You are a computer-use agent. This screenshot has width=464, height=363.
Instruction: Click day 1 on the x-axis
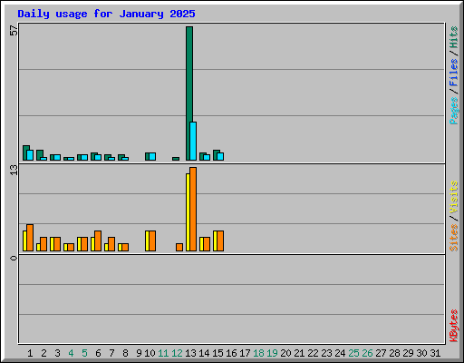point(30,353)
